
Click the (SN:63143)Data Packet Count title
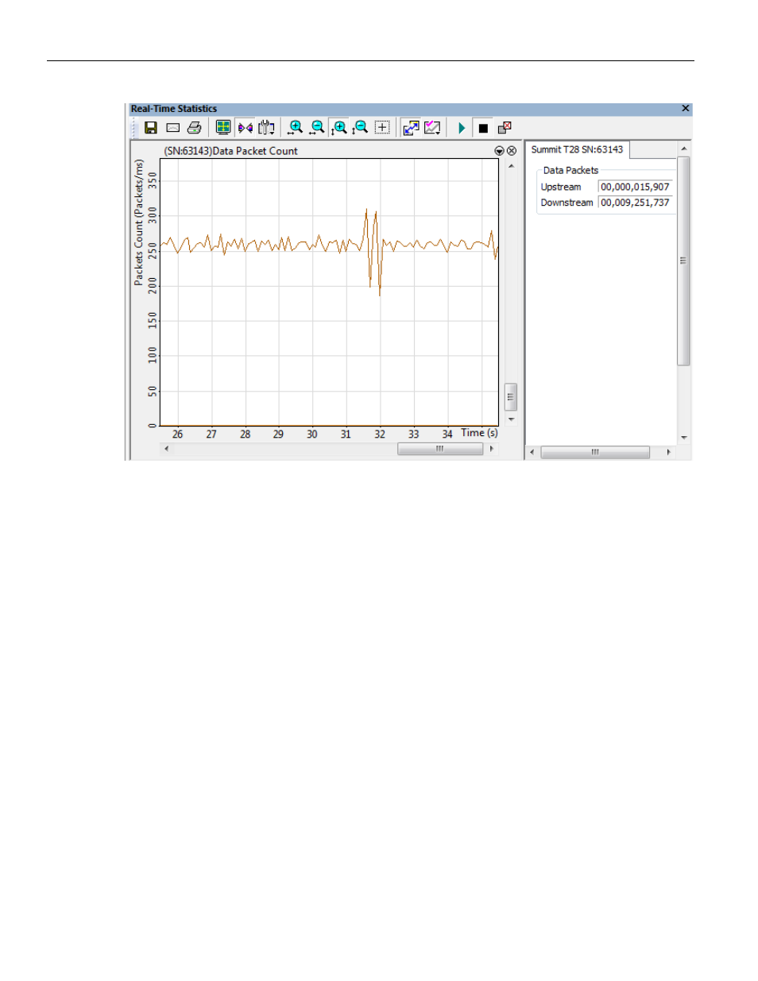[x=230, y=151]
